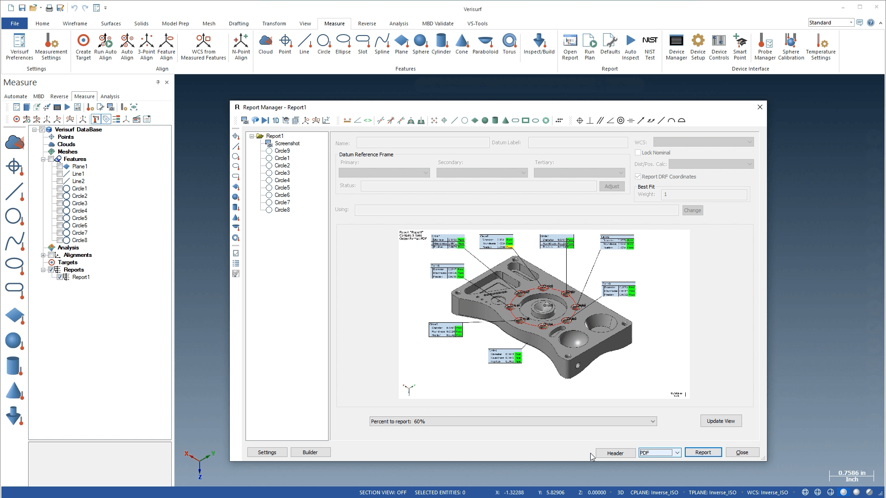This screenshot has width=886, height=498.
Task: Select the Slot feature tool
Action: (363, 44)
